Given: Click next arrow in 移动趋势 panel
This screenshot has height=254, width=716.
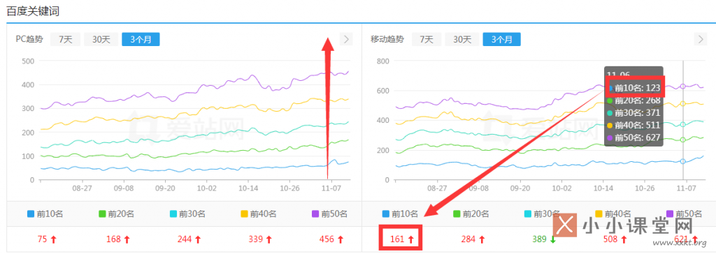Looking at the screenshot, I should pyautogui.click(x=701, y=39).
